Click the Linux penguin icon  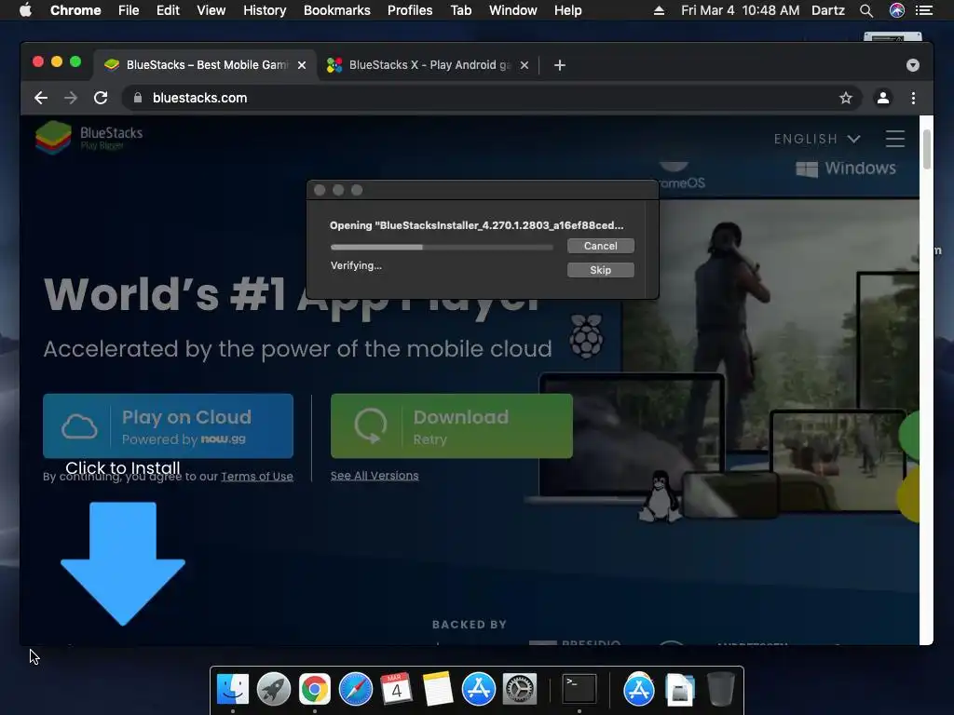[x=661, y=496]
